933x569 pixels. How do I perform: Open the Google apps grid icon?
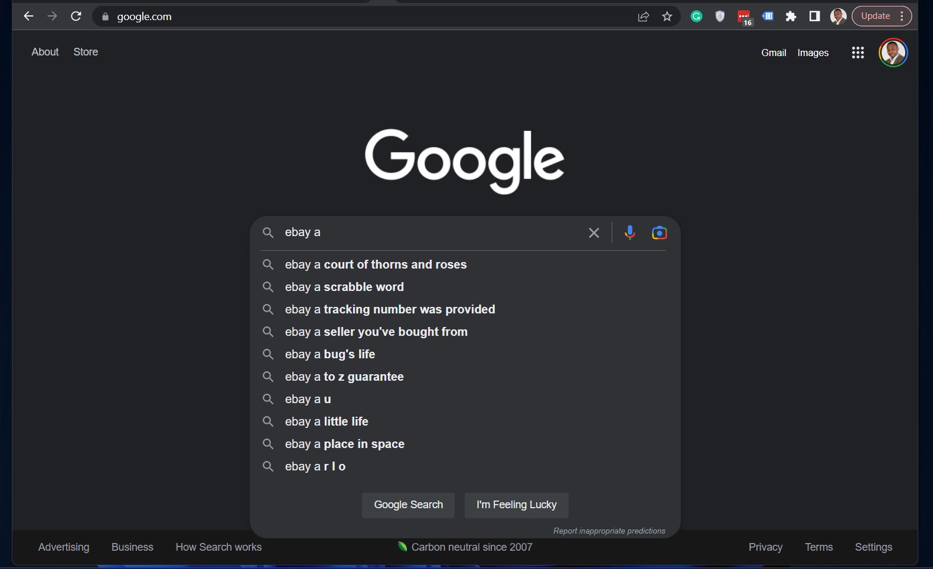pyautogui.click(x=858, y=53)
